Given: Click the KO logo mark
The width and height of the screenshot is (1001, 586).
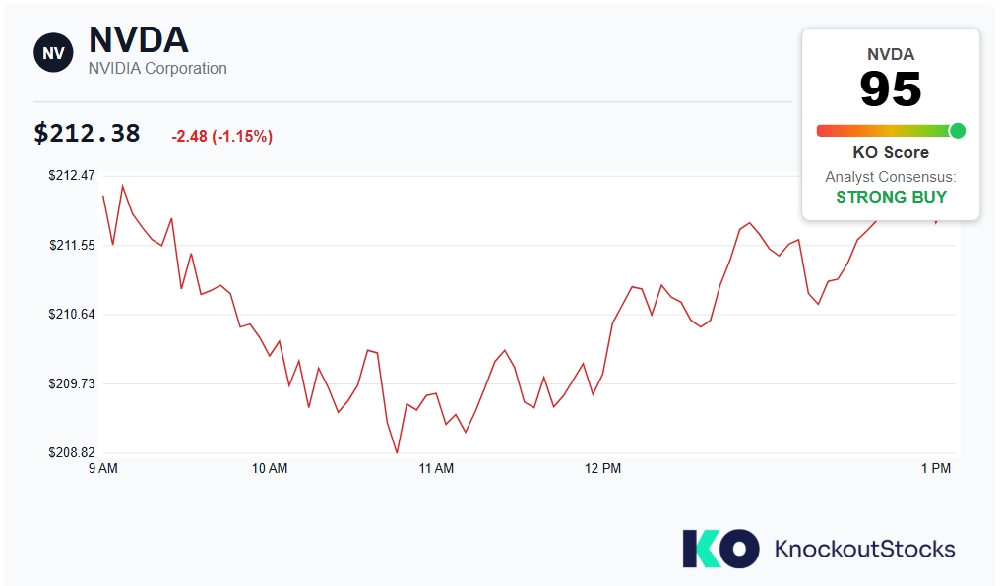Looking at the screenshot, I should tap(720, 549).
